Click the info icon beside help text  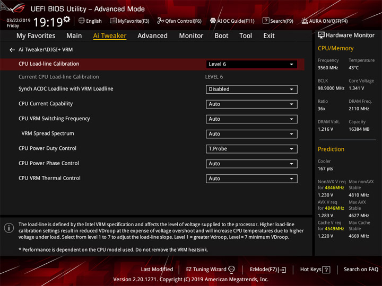point(9,228)
